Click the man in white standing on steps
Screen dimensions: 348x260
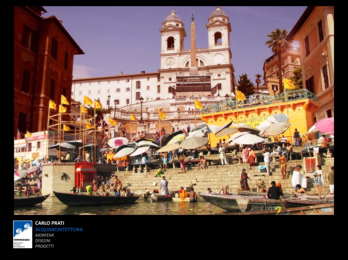pyautogui.click(x=165, y=186)
